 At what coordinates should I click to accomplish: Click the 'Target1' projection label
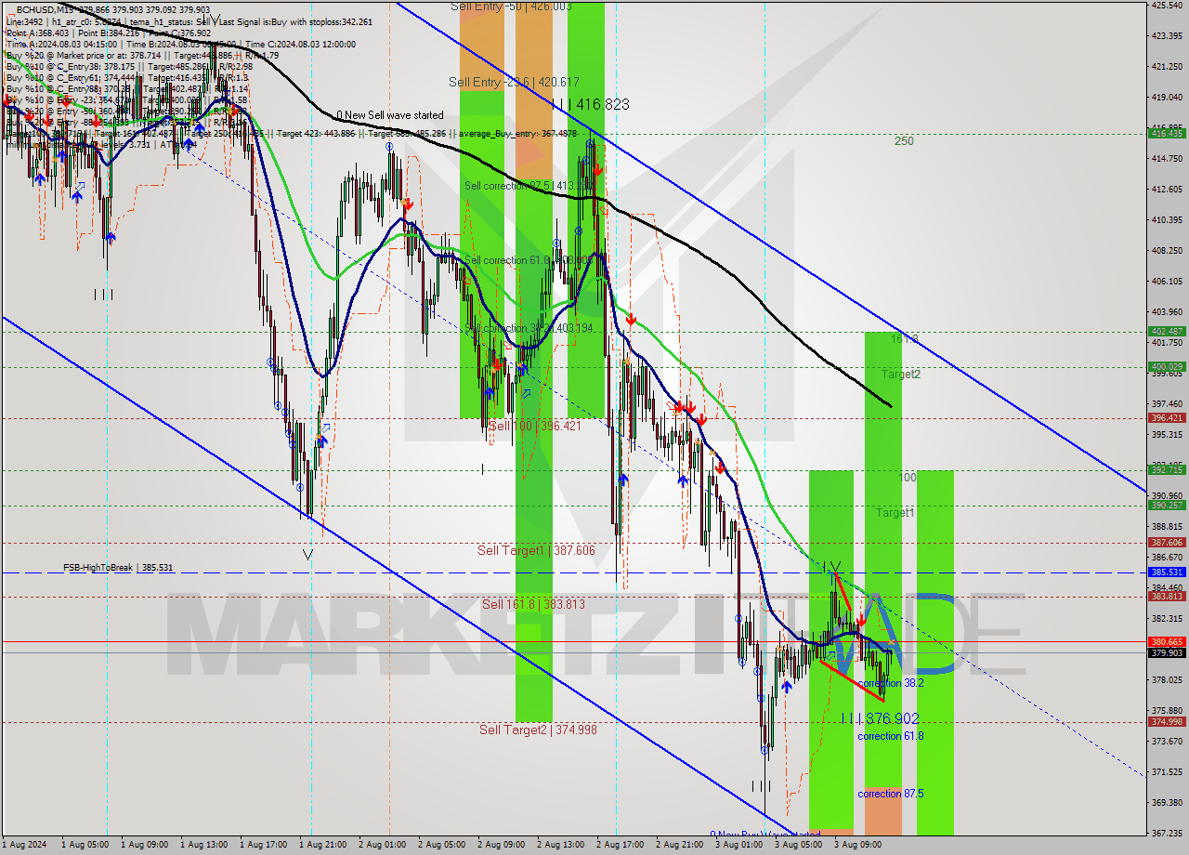[895, 513]
